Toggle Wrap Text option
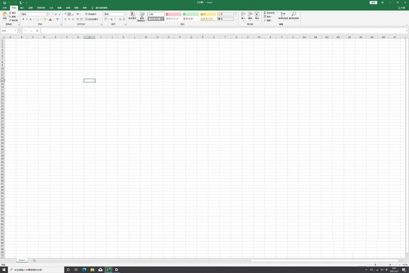The height and width of the screenshot is (273, 409). click(91, 14)
